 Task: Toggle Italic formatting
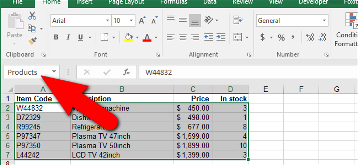(x=68, y=37)
